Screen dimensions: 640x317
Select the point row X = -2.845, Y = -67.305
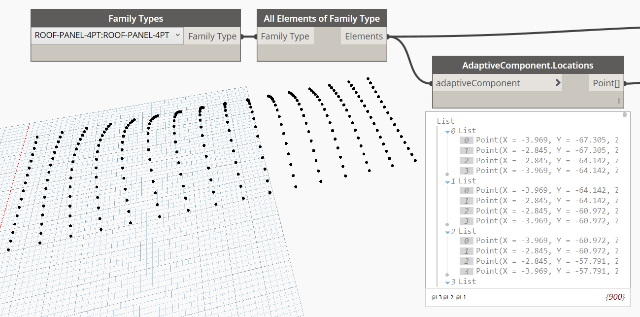click(x=539, y=150)
